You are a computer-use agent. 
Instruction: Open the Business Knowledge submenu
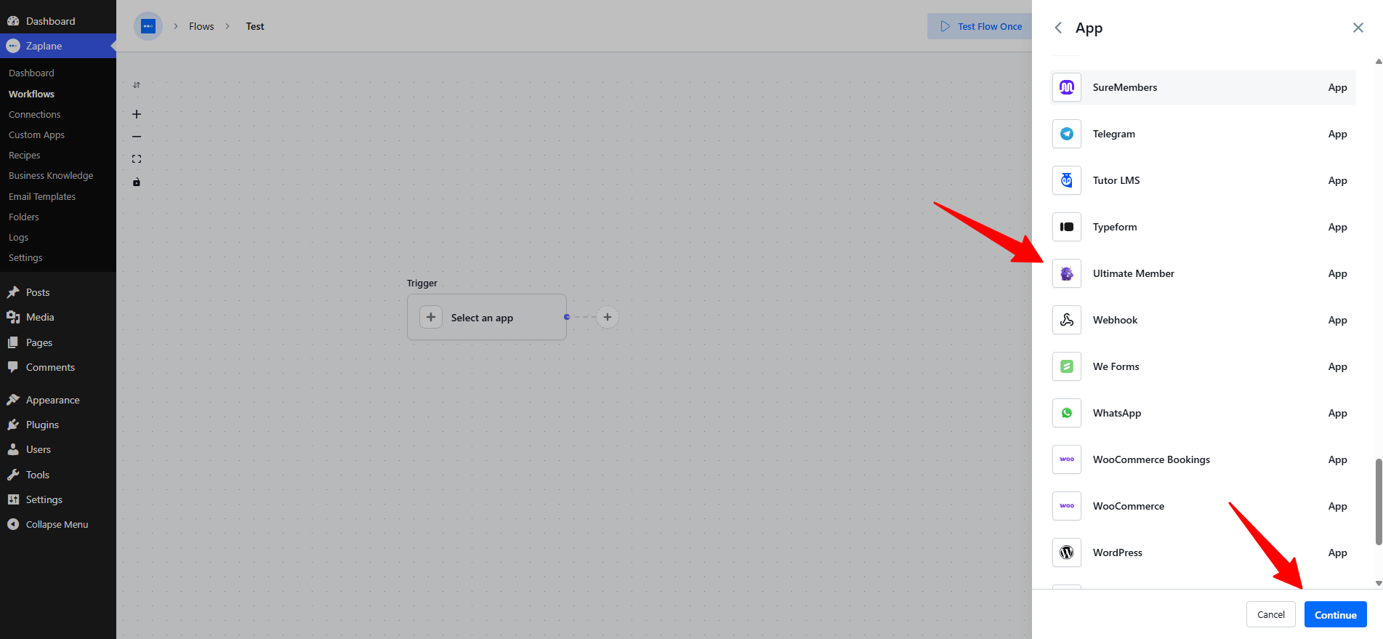pos(51,175)
